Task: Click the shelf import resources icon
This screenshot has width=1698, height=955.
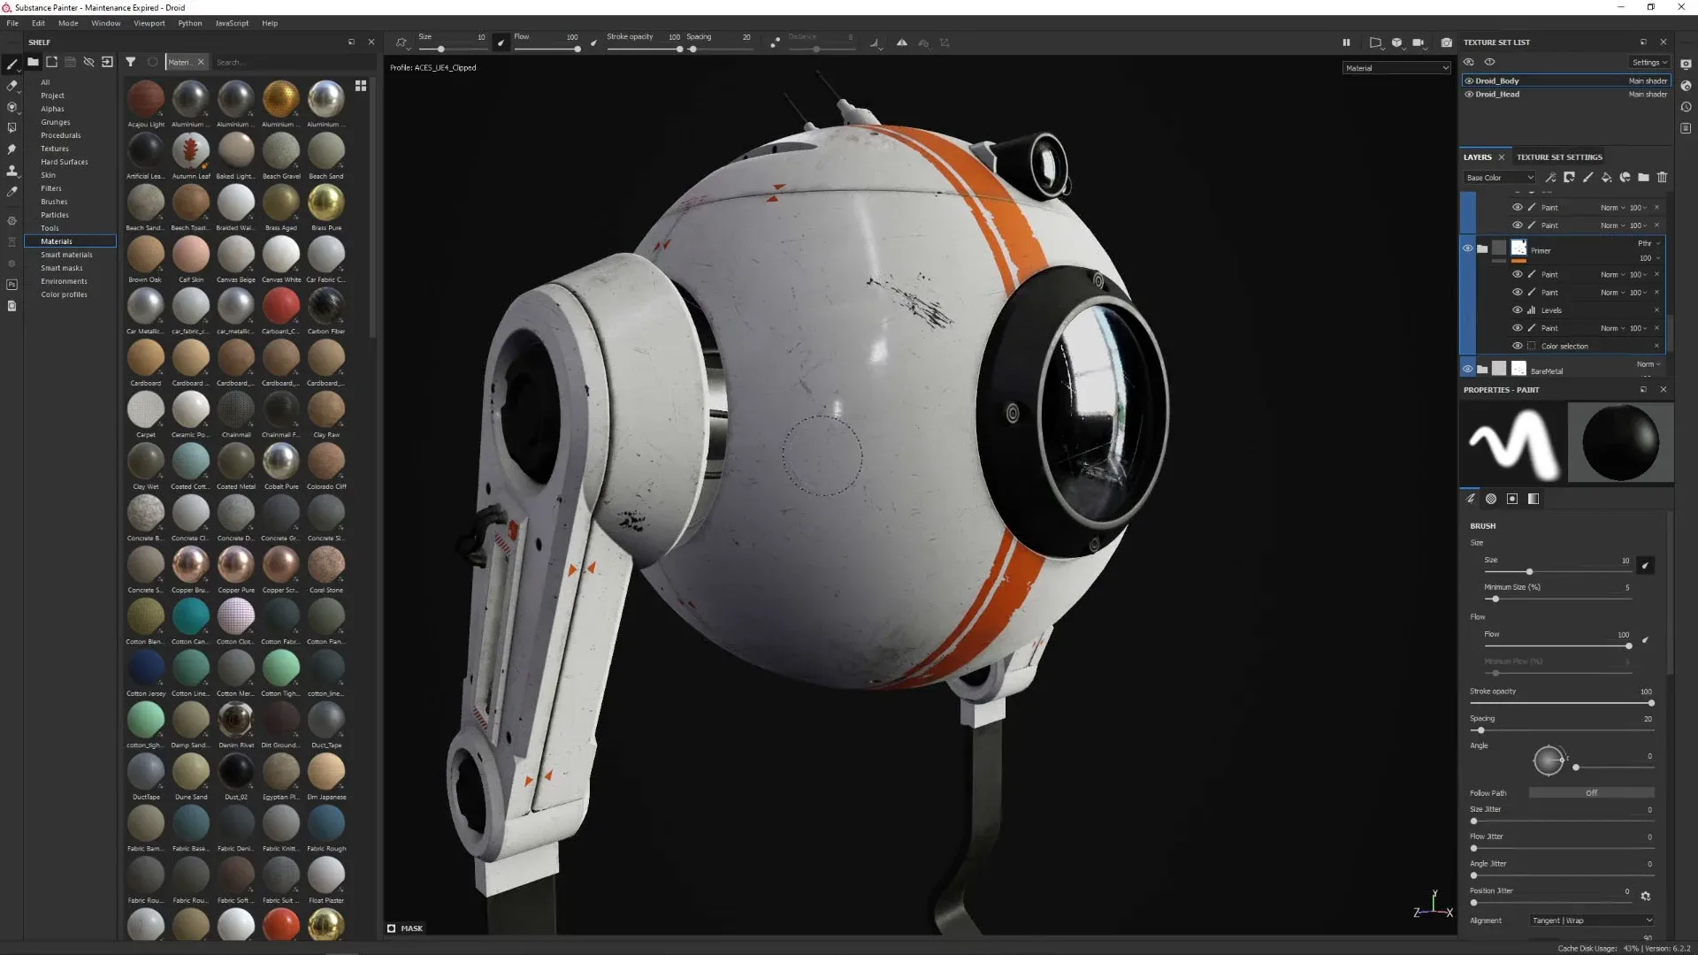Action: click(x=107, y=62)
